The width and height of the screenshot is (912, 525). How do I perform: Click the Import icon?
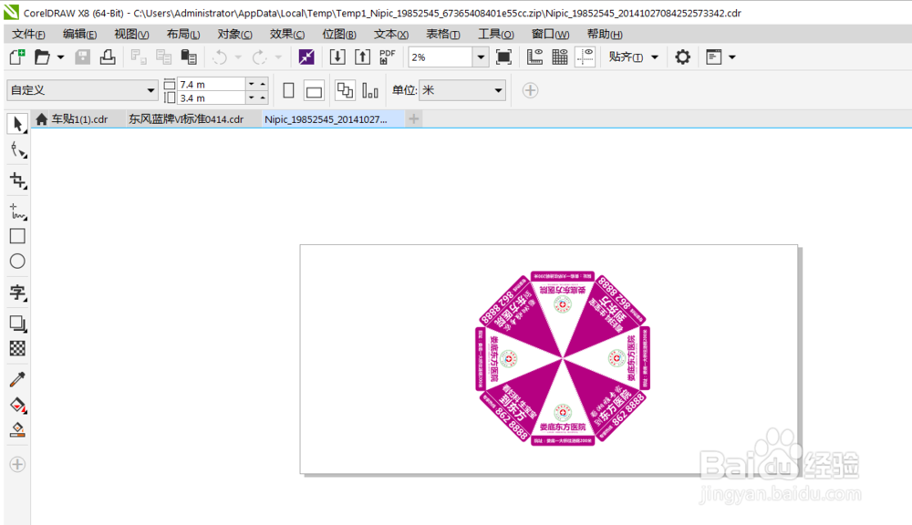(337, 57)
